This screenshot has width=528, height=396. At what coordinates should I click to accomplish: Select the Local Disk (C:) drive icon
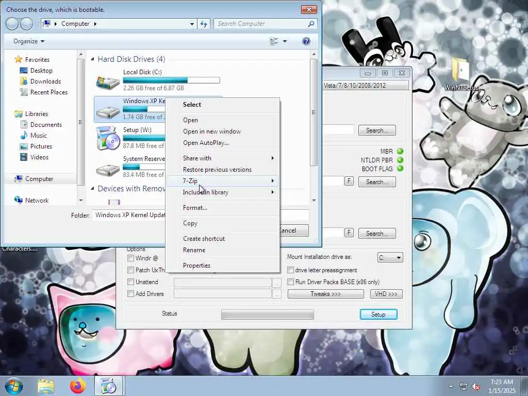point(108,82)
